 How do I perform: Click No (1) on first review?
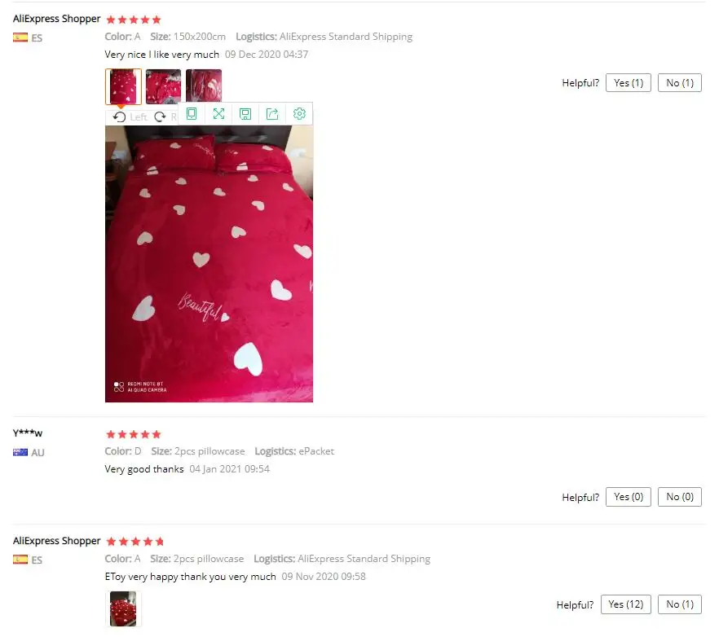680,83
